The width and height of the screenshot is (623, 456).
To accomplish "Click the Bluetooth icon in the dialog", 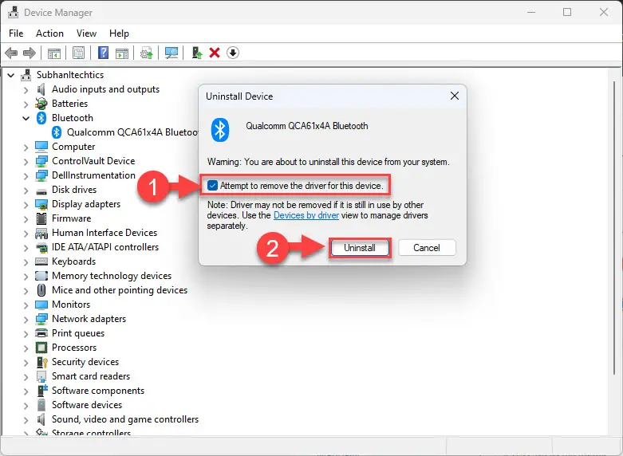I will (219, 130).
